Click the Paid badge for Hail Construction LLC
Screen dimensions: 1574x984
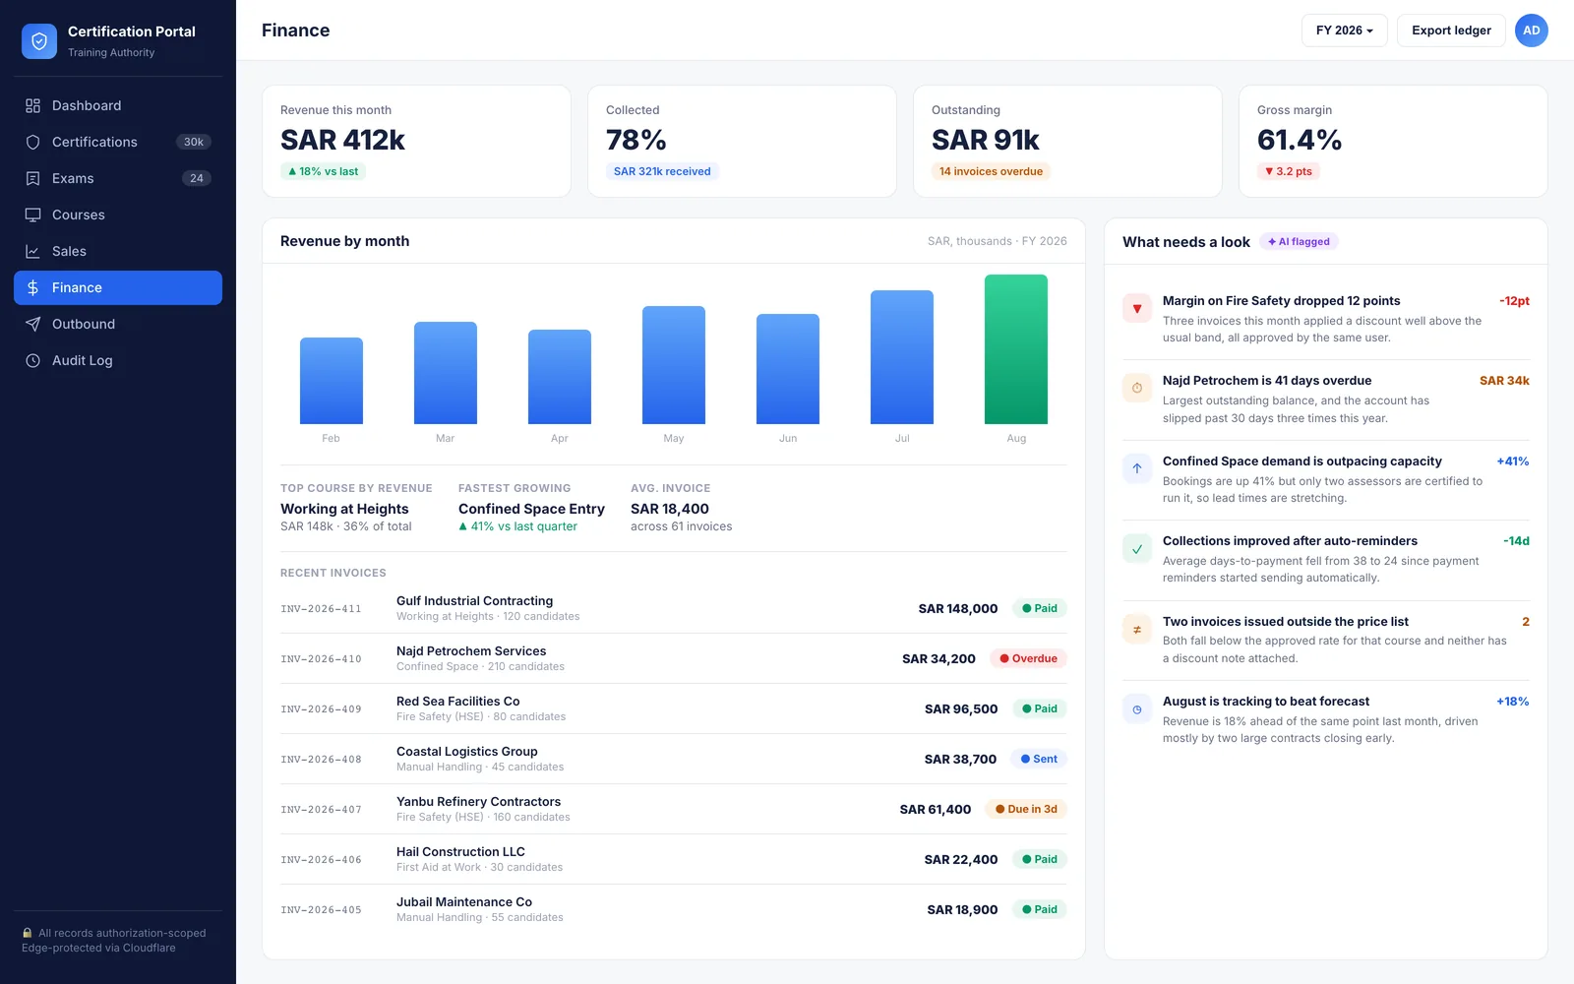pos(1040,859)
